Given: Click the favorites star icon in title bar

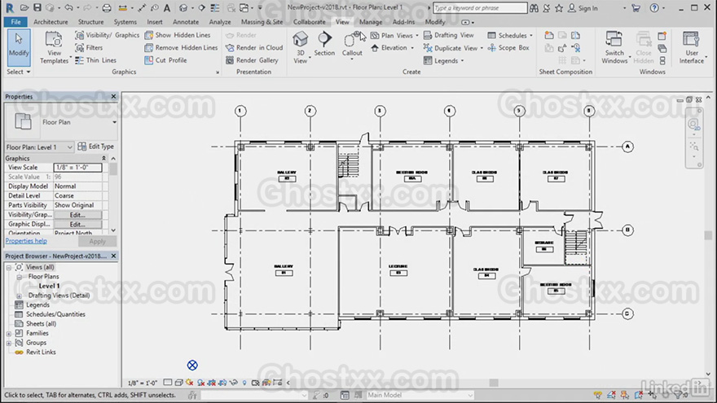Looking at the screenshot, I should click(559, 8).
